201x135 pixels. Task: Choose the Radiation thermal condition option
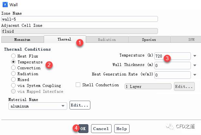[x=13, y=74]
